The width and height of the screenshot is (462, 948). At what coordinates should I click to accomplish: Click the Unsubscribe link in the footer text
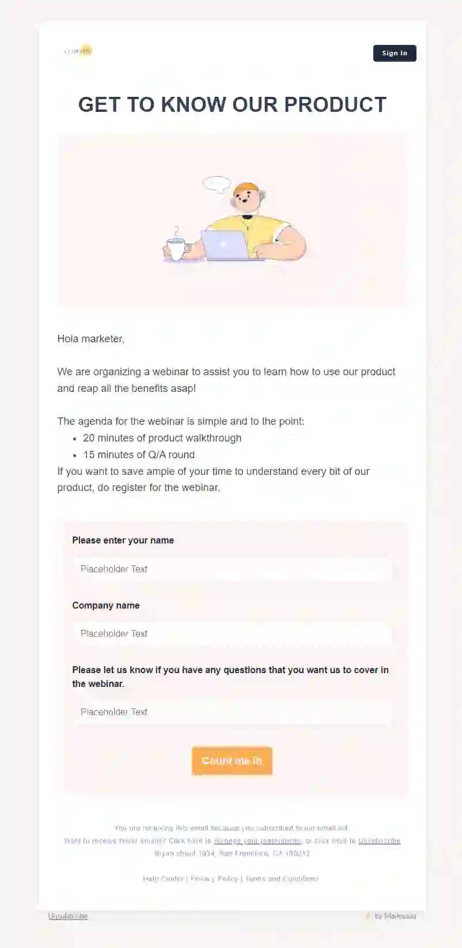[x=379, y=841]
